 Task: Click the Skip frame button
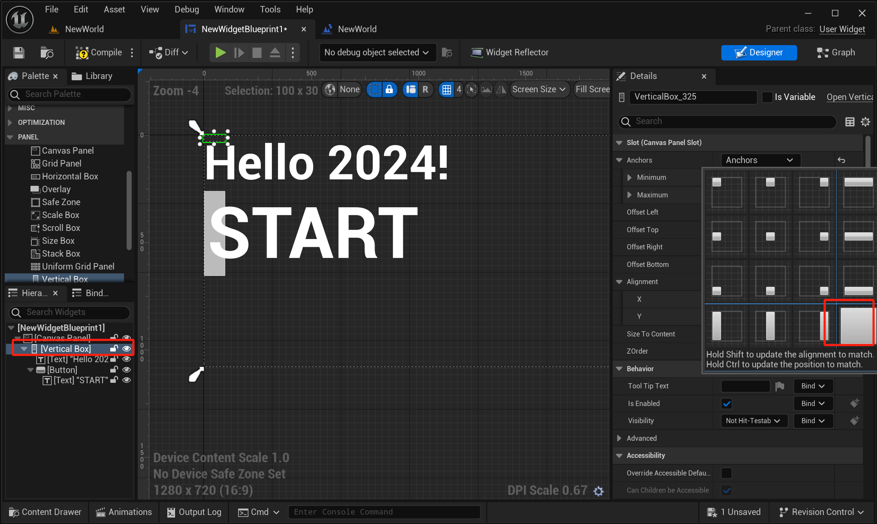[239, 52]
